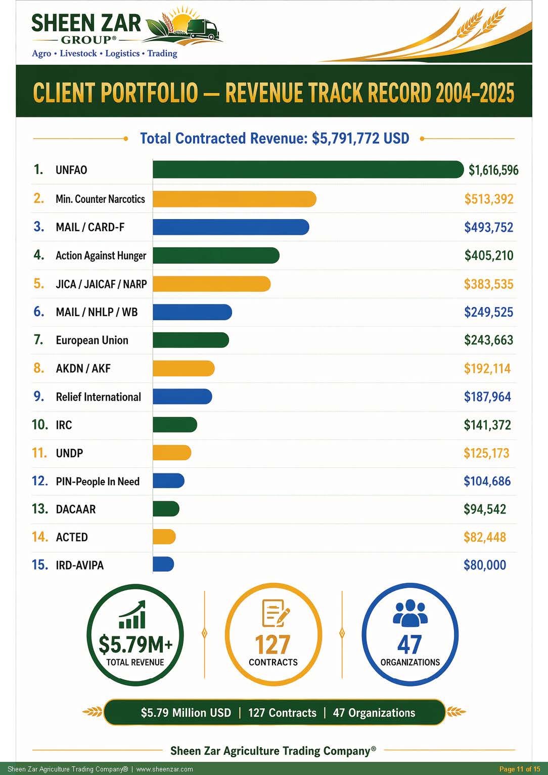Click the $5.79M+ Total Revenue circle

pos(135,635)
